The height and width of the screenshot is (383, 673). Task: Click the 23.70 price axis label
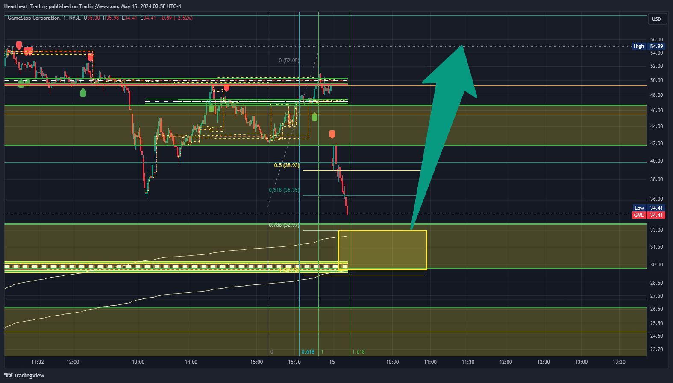coord(656,349)
